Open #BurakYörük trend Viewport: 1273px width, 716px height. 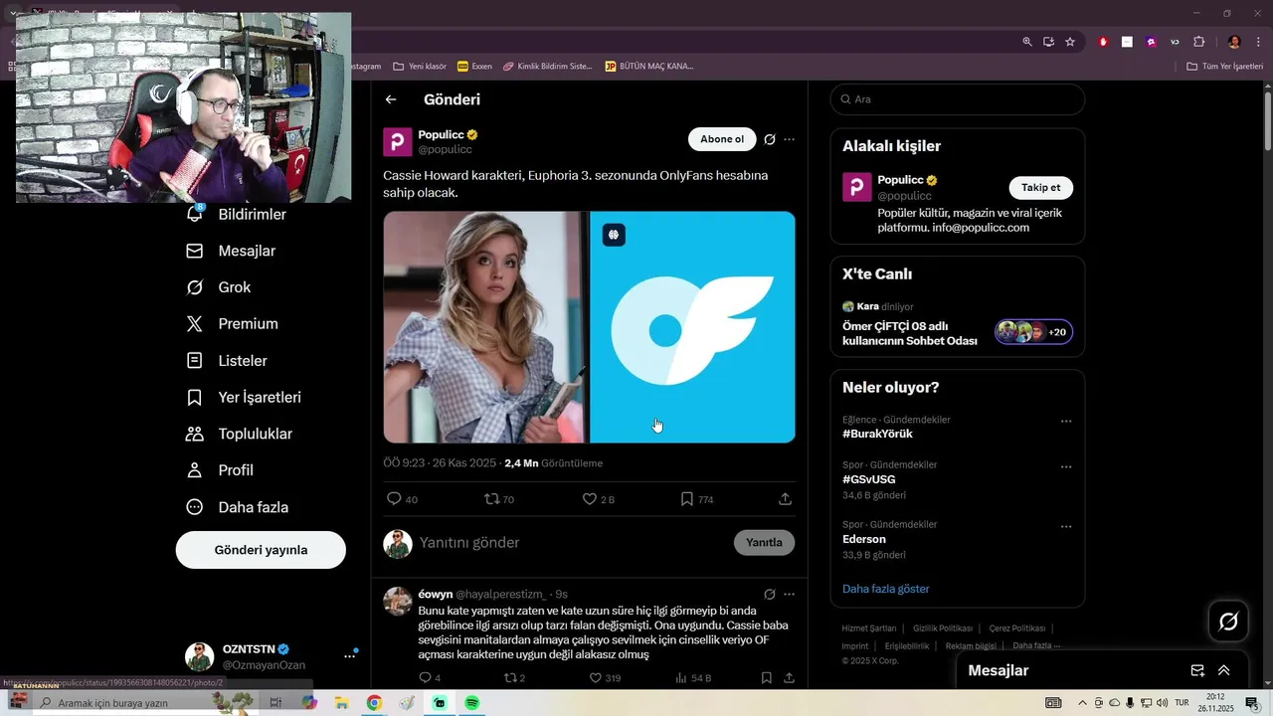click(x=877, y=435)
